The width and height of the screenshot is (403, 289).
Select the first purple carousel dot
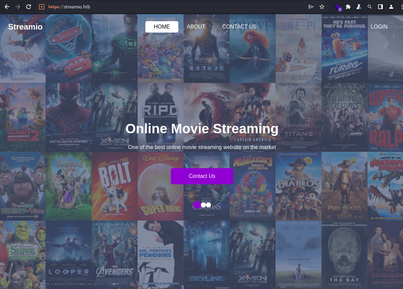coord(196,205)
